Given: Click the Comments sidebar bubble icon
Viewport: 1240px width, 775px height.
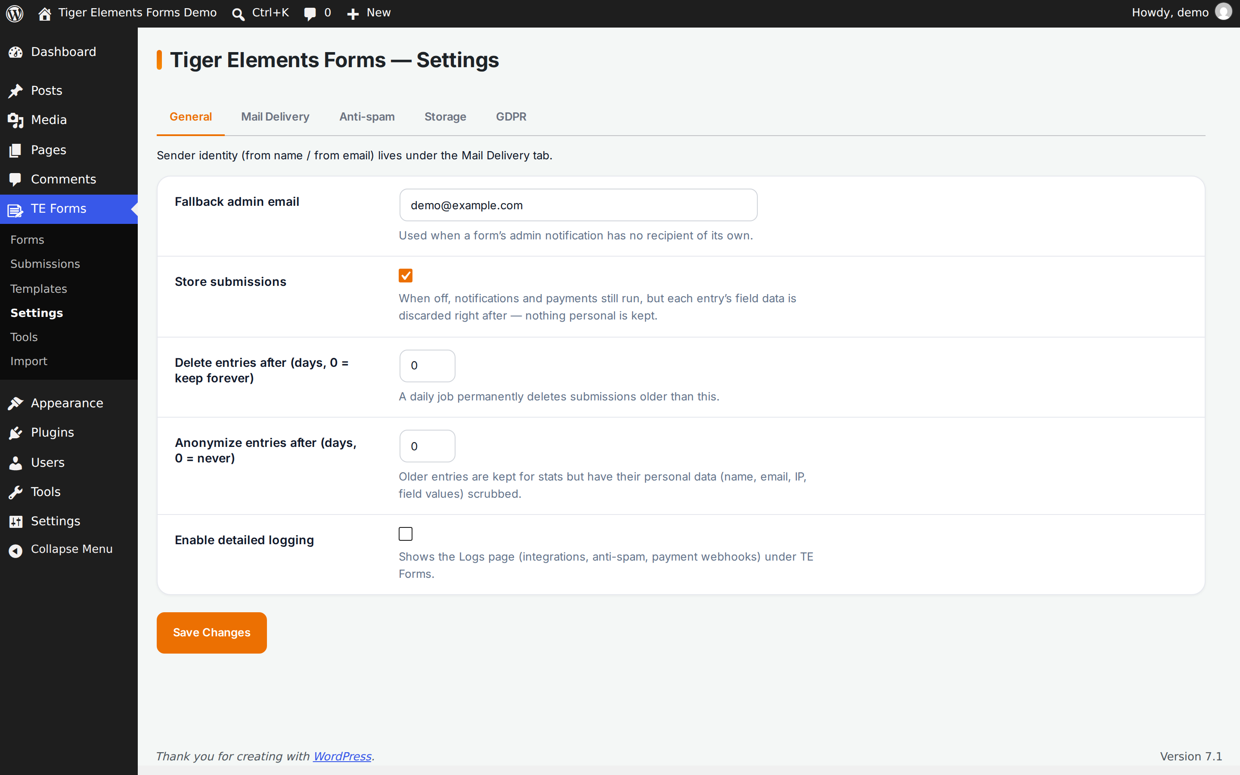Looking at the screenshot, I should 16,180.
